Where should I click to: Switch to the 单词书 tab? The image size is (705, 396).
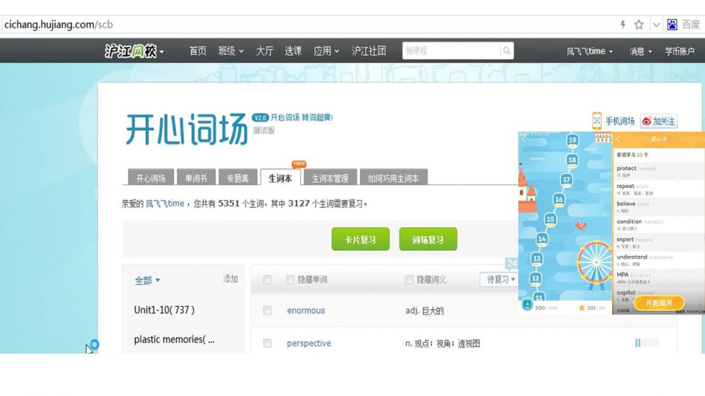click(196, 178)
